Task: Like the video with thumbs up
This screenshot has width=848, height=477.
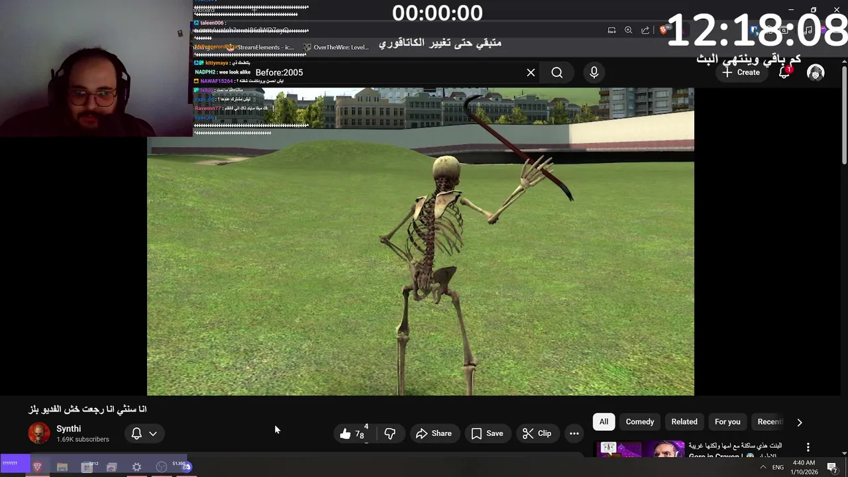Action: pos(353,434)
